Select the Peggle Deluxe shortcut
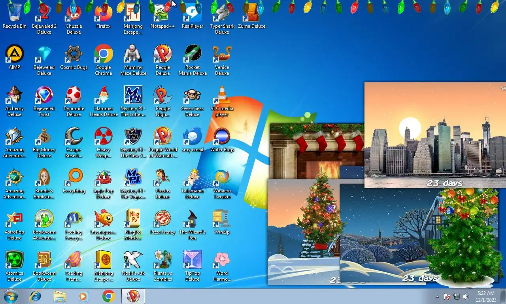 coord(162,60)
